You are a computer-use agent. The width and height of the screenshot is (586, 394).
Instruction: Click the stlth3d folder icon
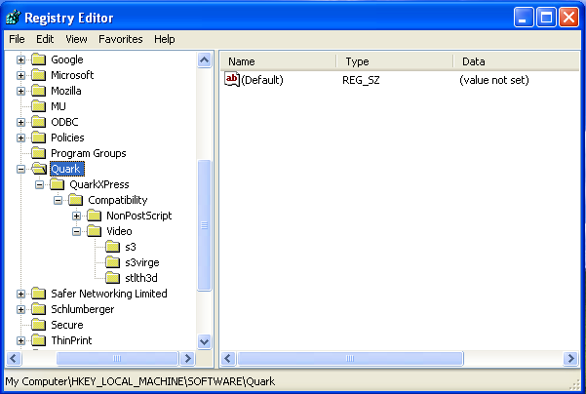(112, 278)
